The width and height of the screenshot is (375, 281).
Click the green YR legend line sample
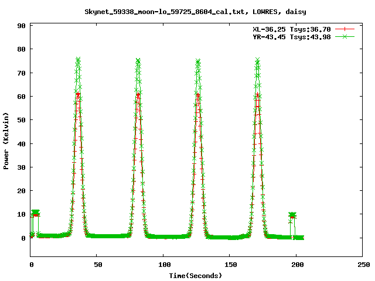click(x=345, y=36)
